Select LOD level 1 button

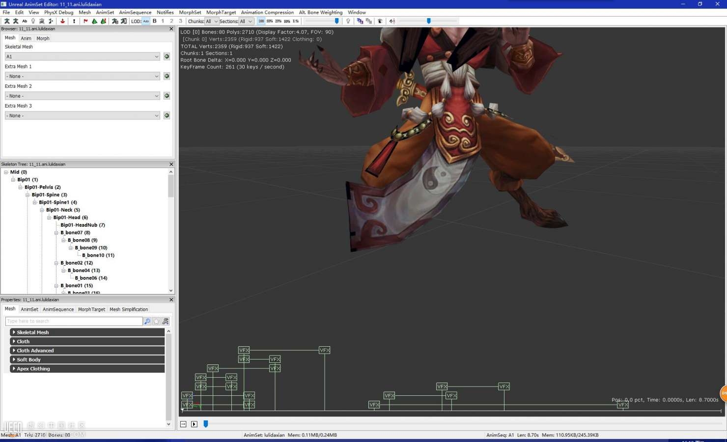click(163, 21)
